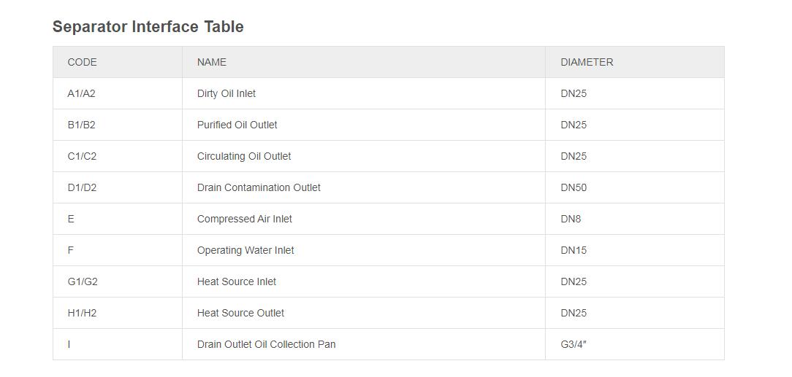This screenshot has width=792, height=377.
Task: Click the Dirty Oil Inlet cell
Action: click(226, 93)
